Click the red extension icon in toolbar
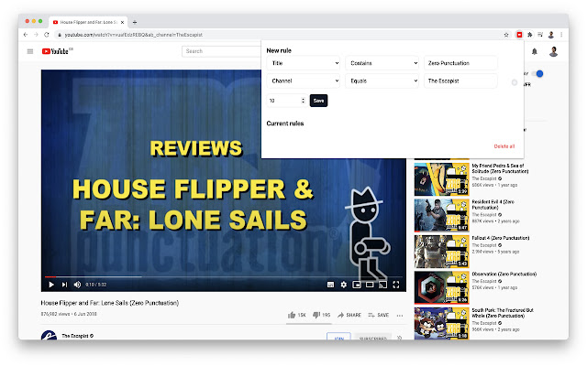The image size is (587, 366). pos(519,35)
